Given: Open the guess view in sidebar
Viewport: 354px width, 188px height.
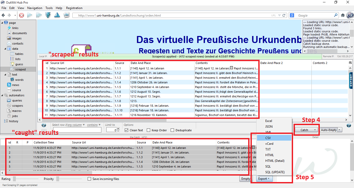Looking at the screenshot, I should (x=19, y=64).
